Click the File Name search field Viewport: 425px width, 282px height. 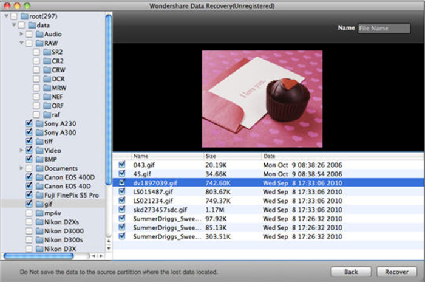pos(384,28)
